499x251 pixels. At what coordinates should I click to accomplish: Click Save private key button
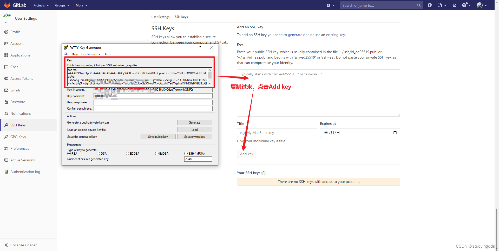click(x=195, y=137)
